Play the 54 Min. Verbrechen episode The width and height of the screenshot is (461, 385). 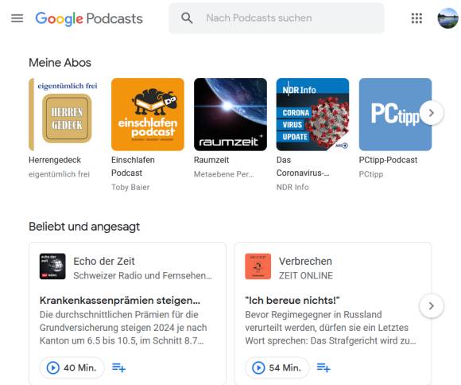277,367
